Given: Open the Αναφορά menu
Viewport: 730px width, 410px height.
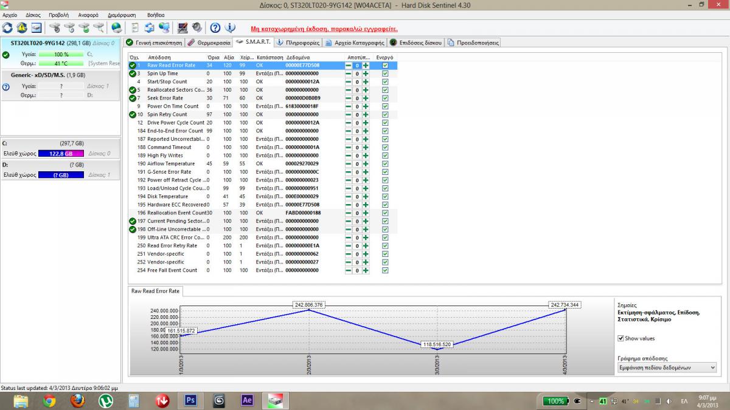Looking at the screenshot, I should tap(88, 15).
